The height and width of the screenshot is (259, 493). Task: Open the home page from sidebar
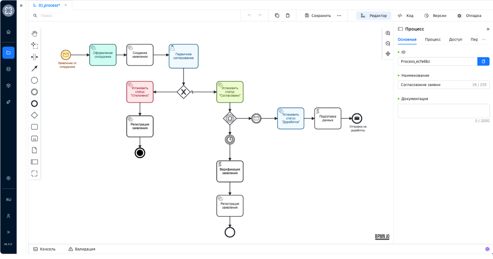8,32
